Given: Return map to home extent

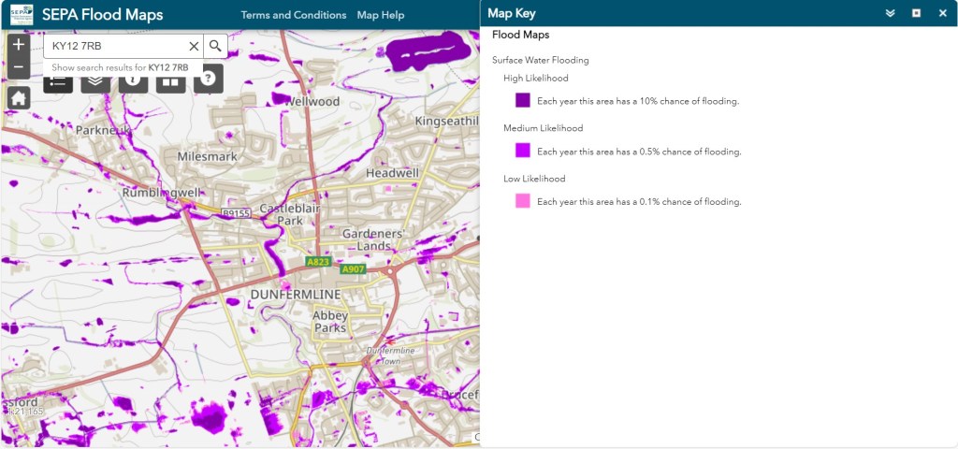Looking at the screenshot, I should click(x=19, y=98).
